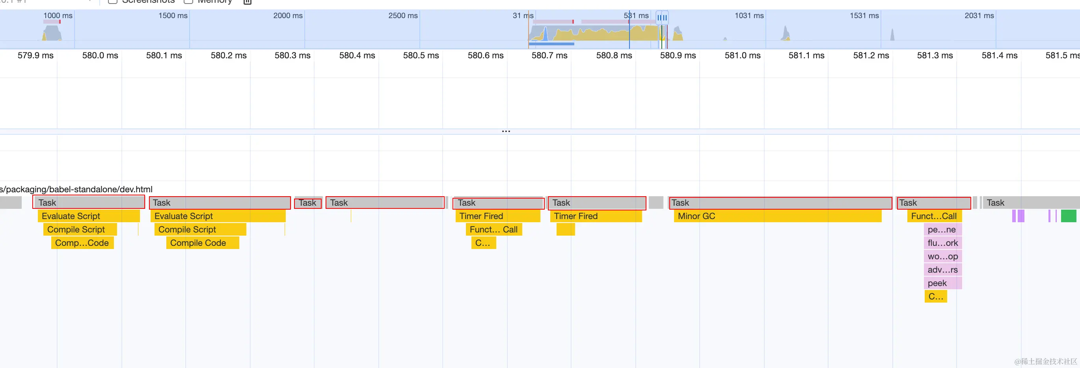1080x368 pixels.
Task: Select the Task above Timer Fired with Funct… Call
Action: 499,203
